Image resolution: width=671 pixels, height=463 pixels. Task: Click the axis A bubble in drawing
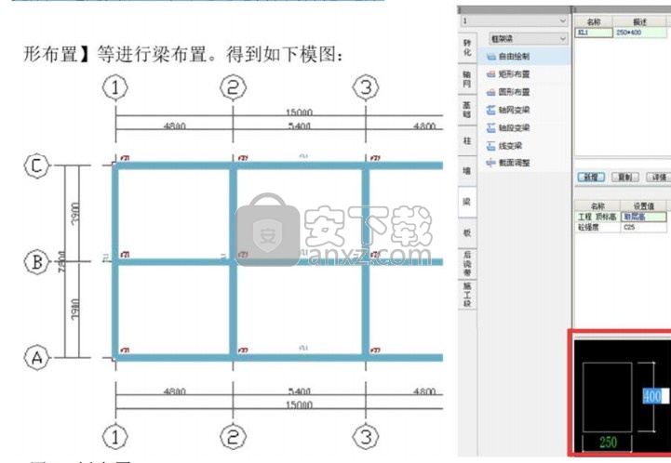(37, 357)
